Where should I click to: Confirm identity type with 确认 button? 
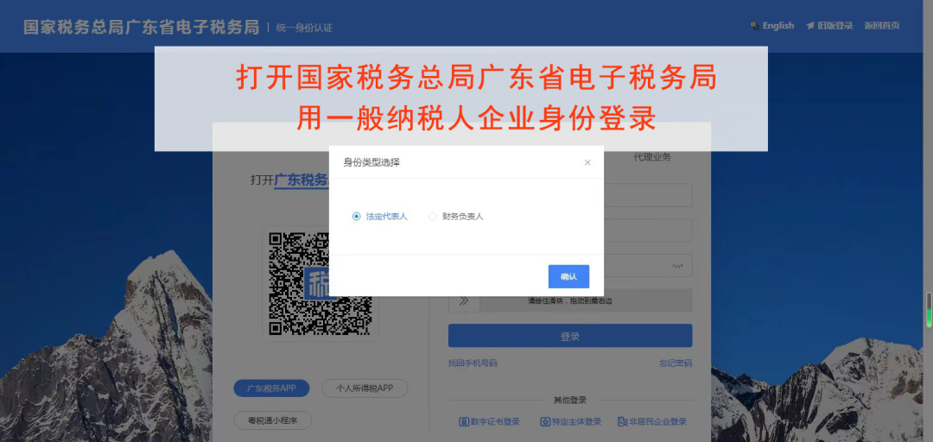coord(568,276)
